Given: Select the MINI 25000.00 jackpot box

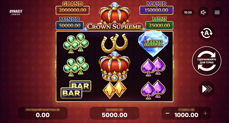Looking at the screenshot, I should (x=159, y=23).
